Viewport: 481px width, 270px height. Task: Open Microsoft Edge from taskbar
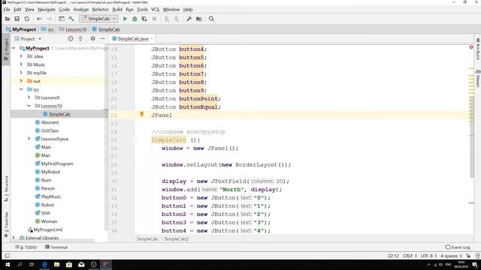click(45, 265)
